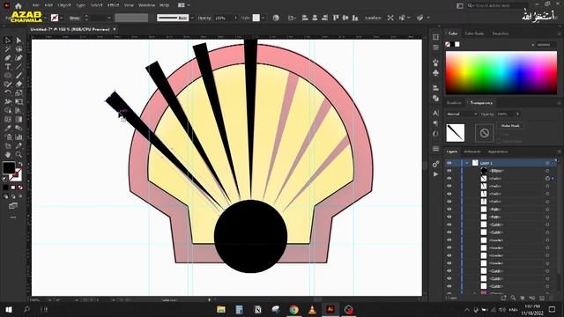
Task: Select the Eraser tool
Action: coord(19,85)
